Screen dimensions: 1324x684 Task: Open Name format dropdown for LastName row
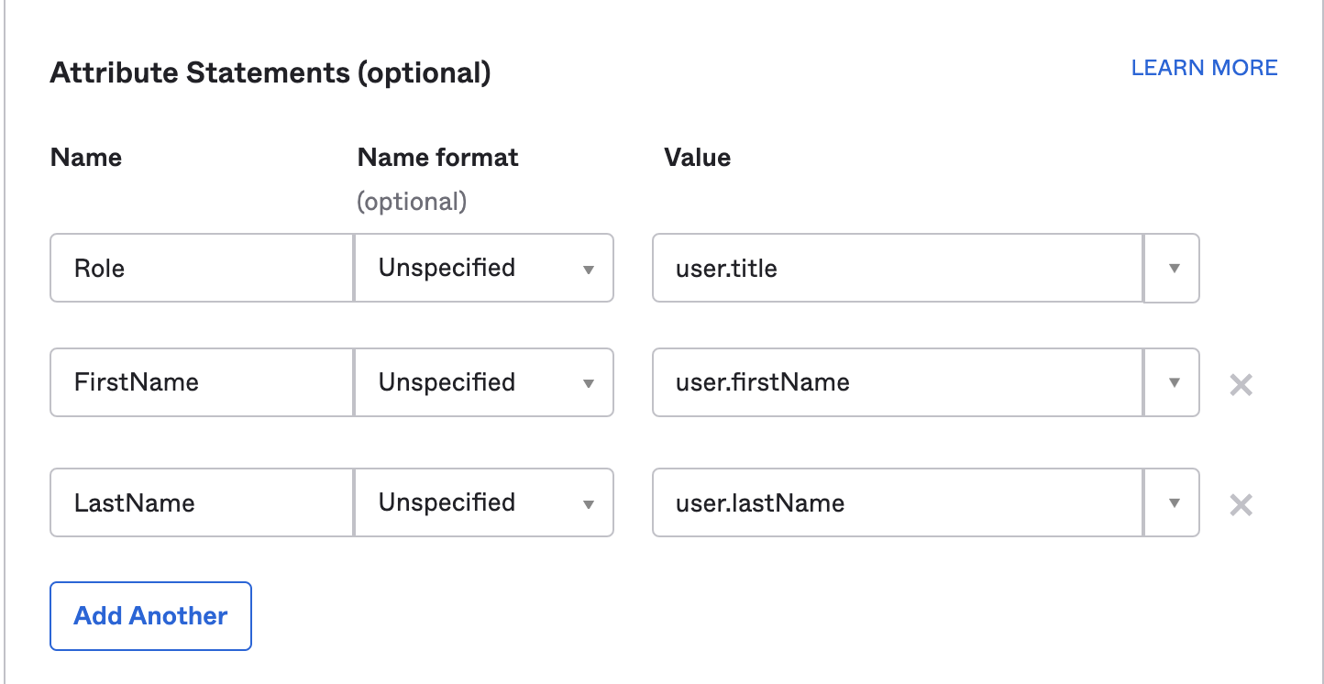[484, 503]
